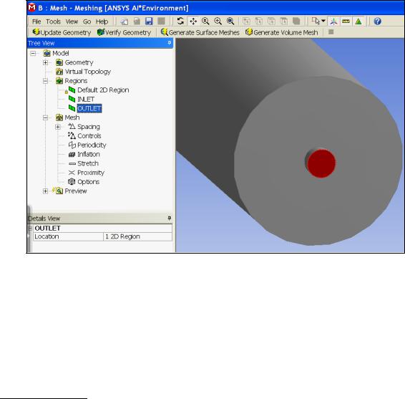The image size is (405, 399).
Task: Select INLET region in tree
Action: coord(86,100)
